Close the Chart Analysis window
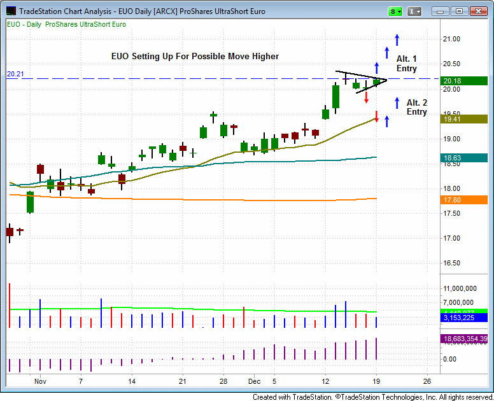This screenshot has width=494, height=401. pos(478,11)
